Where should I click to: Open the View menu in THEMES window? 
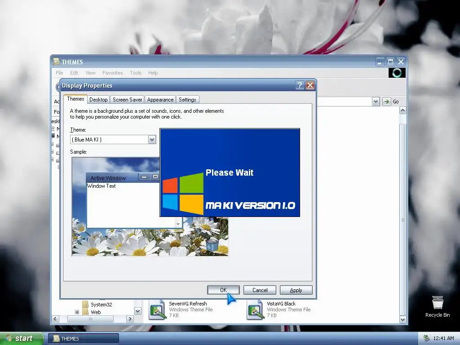click(90, 73)
